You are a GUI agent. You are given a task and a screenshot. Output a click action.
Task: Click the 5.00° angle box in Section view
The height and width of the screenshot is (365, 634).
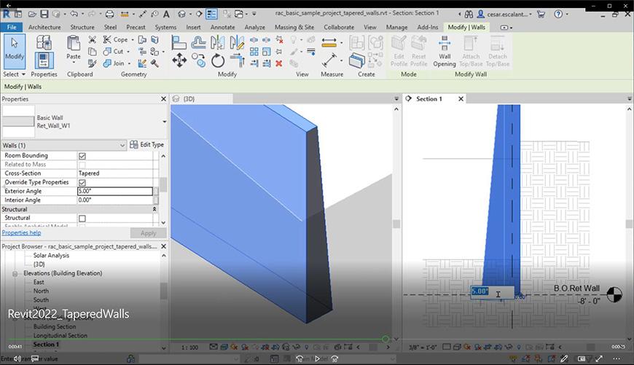pos(492,292)
